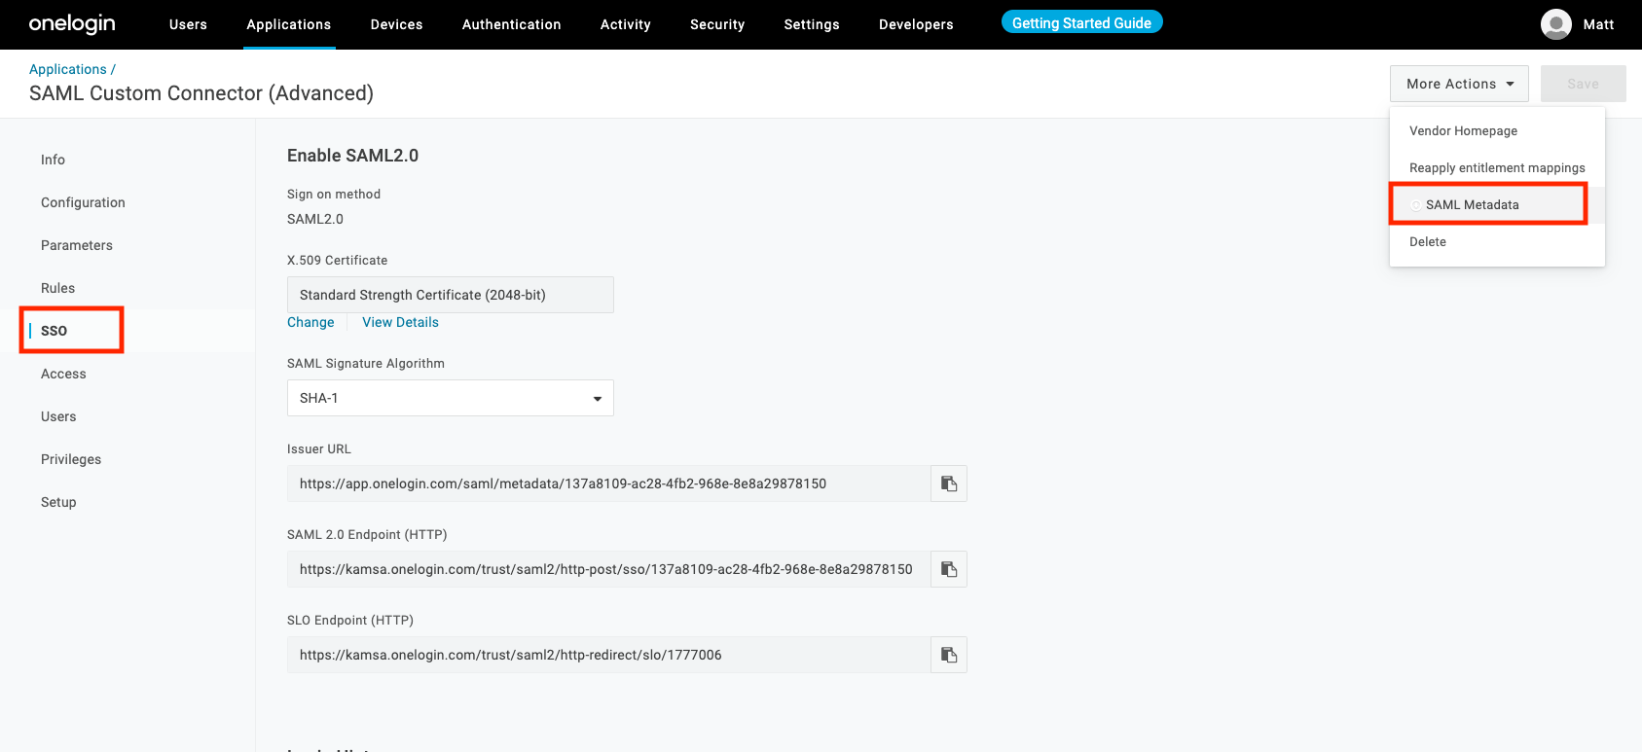The width and height of the screenshot is (1642, 752).
Task: Choose Reapply entitlement mappings option
Action: [1497, 167]
